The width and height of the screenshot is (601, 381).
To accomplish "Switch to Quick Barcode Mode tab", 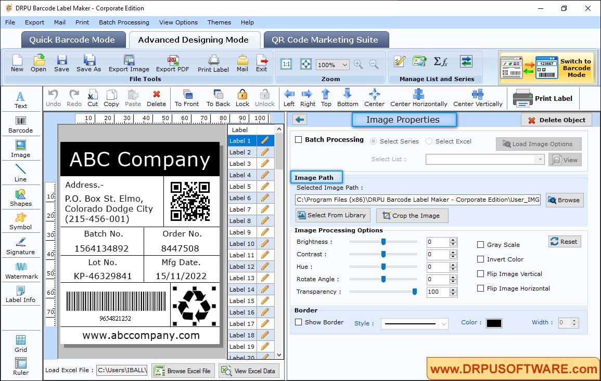I will point(72,40).
